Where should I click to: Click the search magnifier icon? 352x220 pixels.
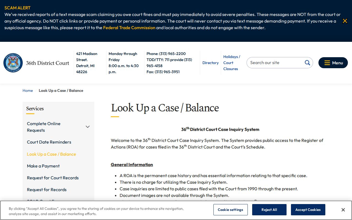(x=307, y=63)
